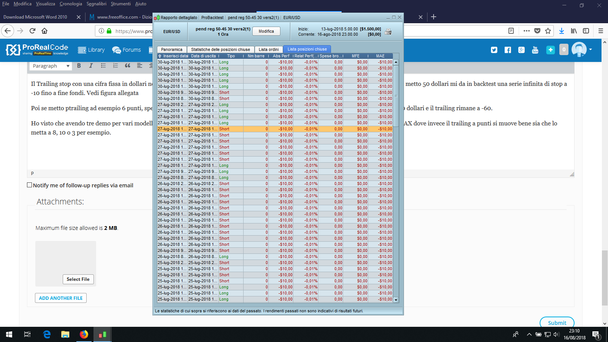Viewport: 608px width, 342px height.
Task: Print the backtest report via printer icon
Action: [388, 32]
